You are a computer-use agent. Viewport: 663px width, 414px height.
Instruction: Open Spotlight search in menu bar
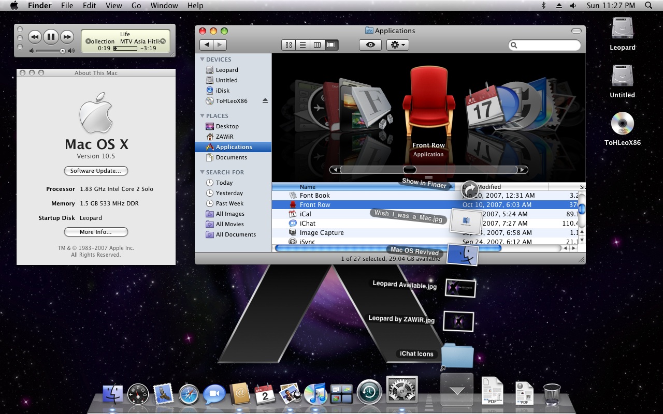click(648, 6)
